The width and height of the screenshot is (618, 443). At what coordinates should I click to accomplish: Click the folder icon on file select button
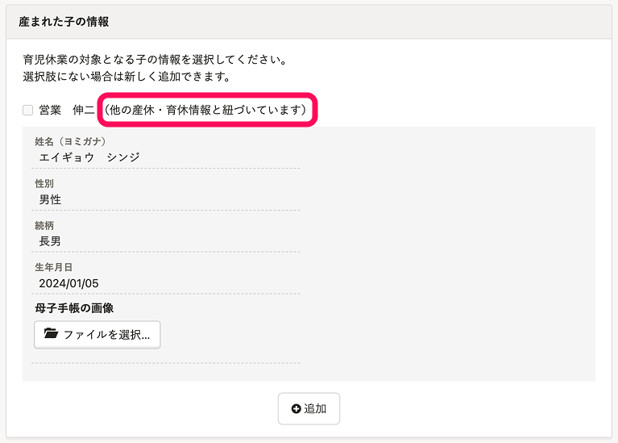(51, 334)
